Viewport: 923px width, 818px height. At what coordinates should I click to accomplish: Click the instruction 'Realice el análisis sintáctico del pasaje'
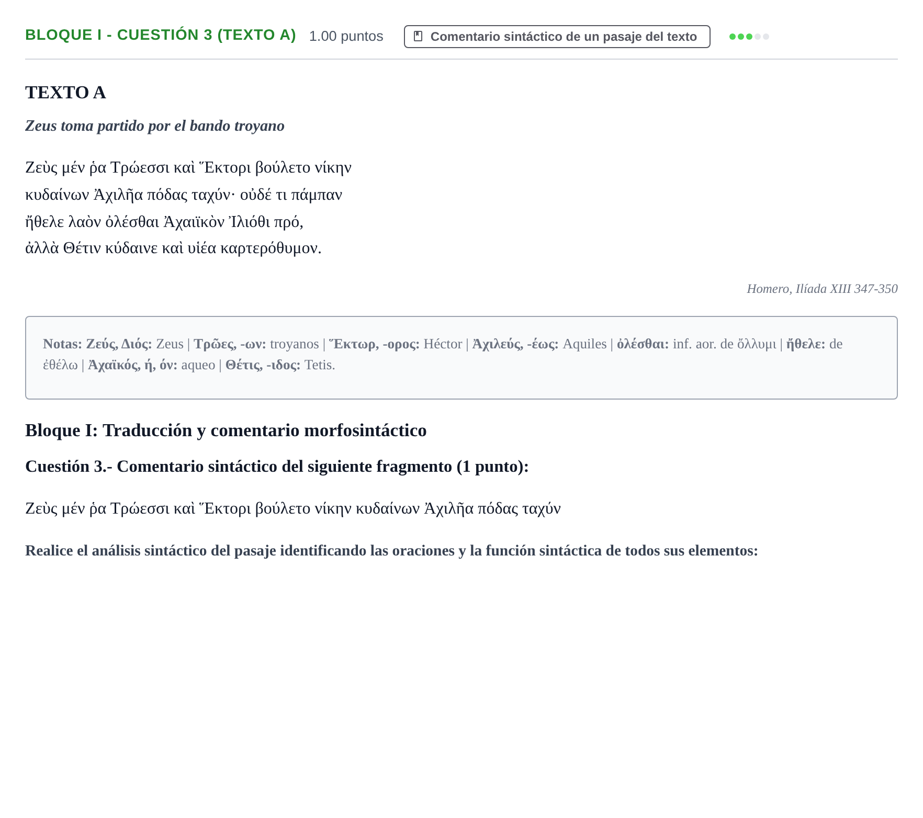tap(391, 551)
